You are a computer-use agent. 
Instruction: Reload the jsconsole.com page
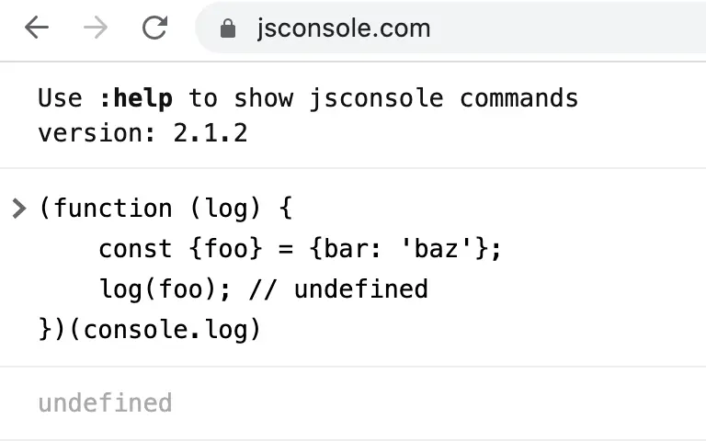(x=154, y=28)
